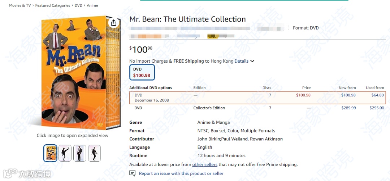This screenshot has height=181, width=390.
Task: Open the DVD breadcrumb link
Action: tap(78, 5)
